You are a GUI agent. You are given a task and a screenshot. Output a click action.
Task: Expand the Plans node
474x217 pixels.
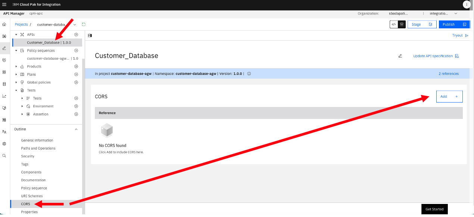click(16, 74)
